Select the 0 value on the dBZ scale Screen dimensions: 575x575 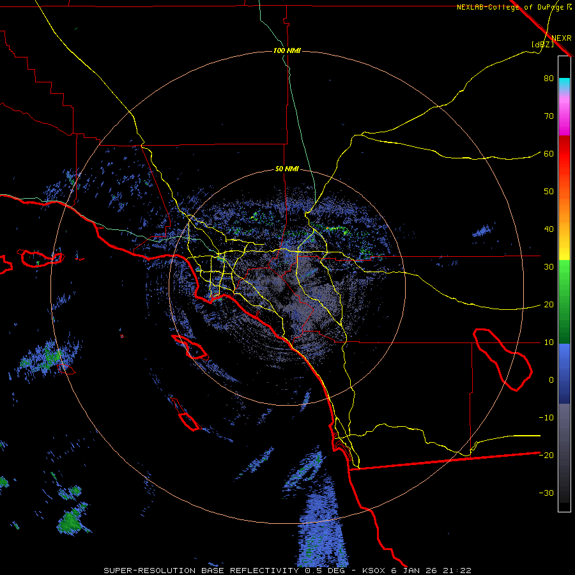click(x=551, y=380)
